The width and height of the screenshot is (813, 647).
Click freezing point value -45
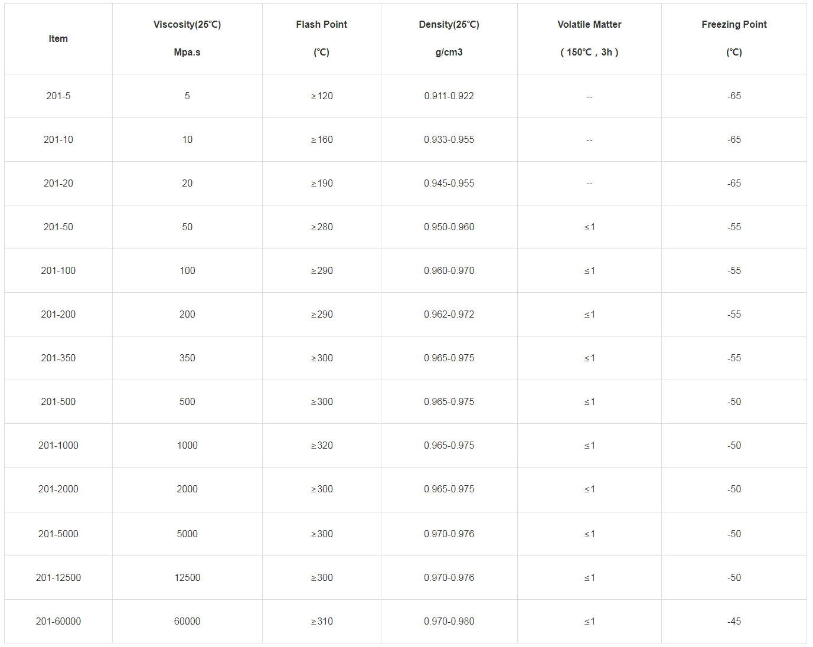pos(734,621)
